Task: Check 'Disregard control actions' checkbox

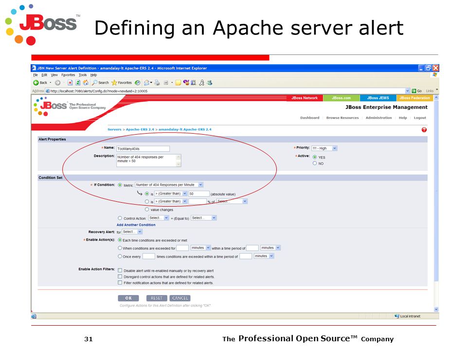Action: click(120, 277)
